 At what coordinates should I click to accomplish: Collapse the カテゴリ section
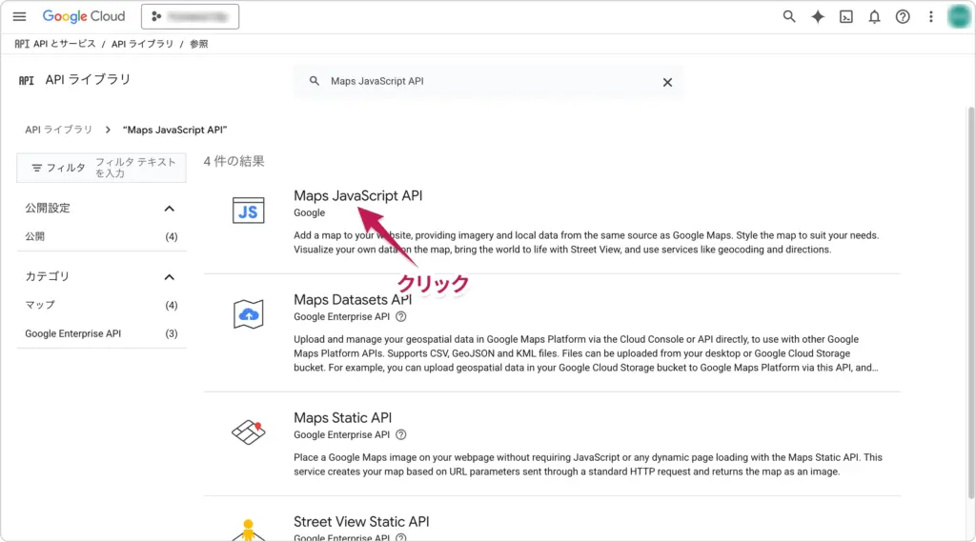click(169, 277)
